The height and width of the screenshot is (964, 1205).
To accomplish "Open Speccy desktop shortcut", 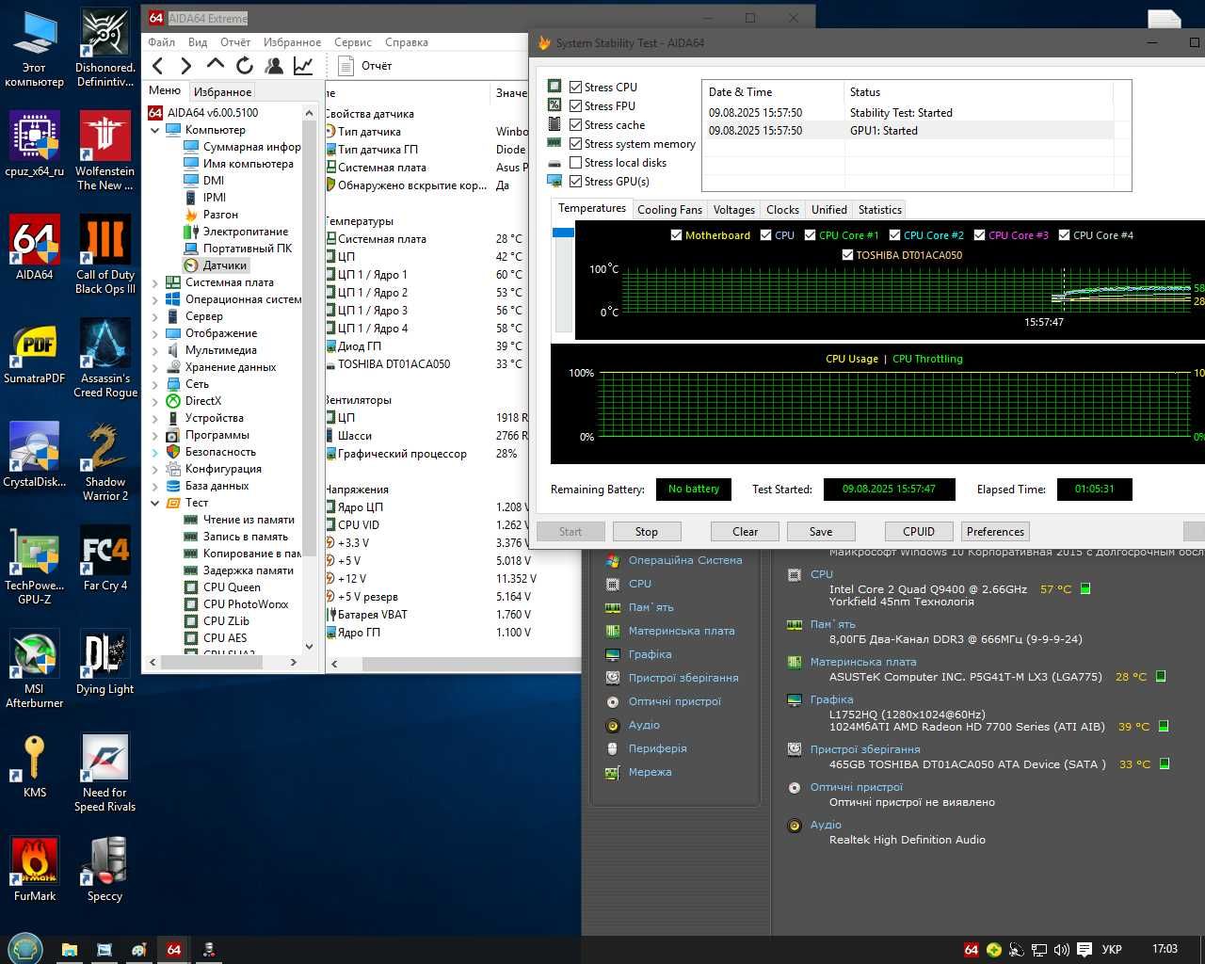I will point(105,869).
